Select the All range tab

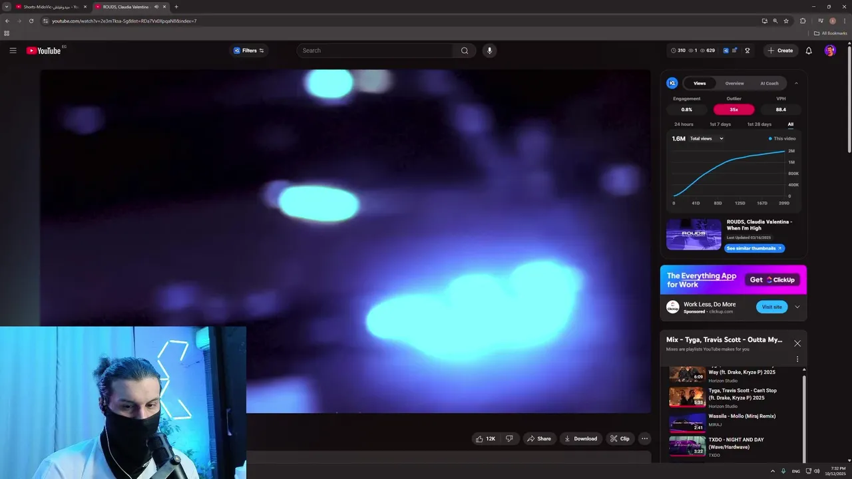[x=791, y=124]
